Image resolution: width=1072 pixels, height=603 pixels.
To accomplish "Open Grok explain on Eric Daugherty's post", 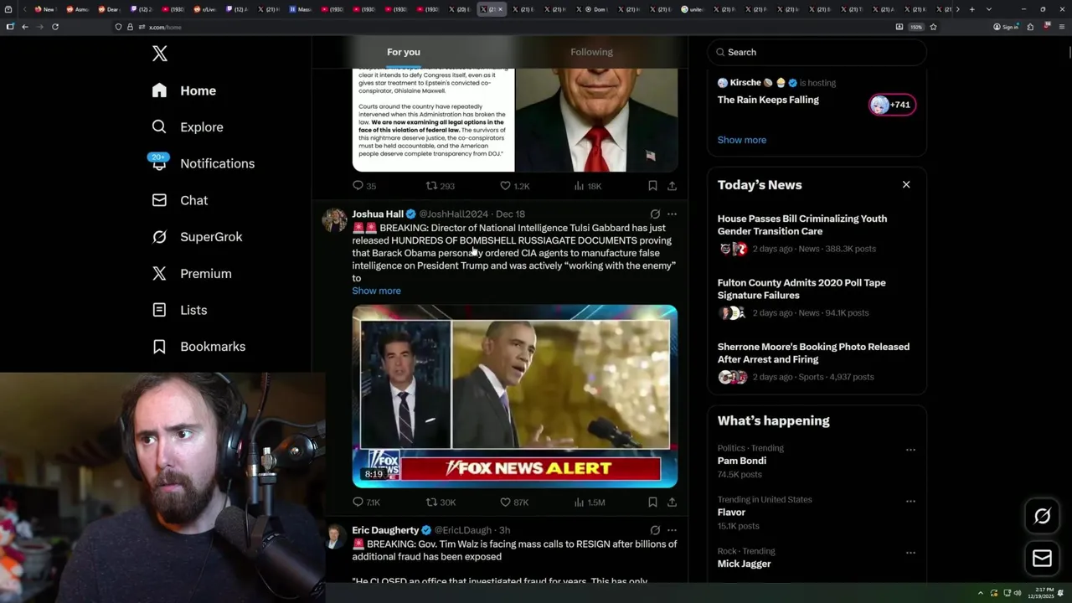I will (655, 530).
